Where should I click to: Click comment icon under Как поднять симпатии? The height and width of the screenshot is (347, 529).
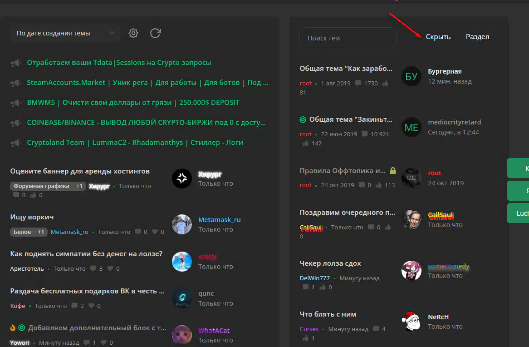point(93,268)
